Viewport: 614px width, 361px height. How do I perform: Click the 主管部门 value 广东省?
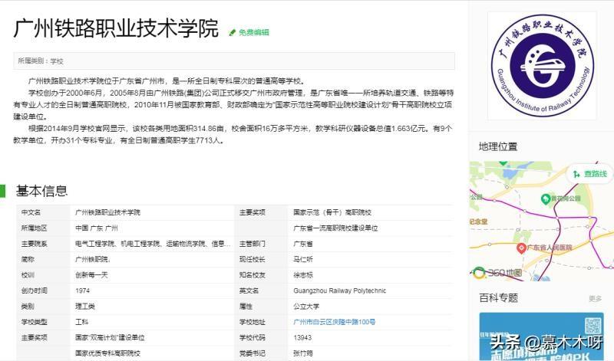303,244
